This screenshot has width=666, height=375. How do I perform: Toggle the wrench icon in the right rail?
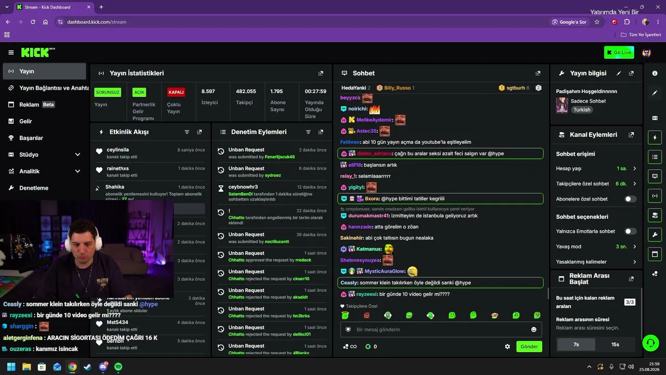coord(655,234)
